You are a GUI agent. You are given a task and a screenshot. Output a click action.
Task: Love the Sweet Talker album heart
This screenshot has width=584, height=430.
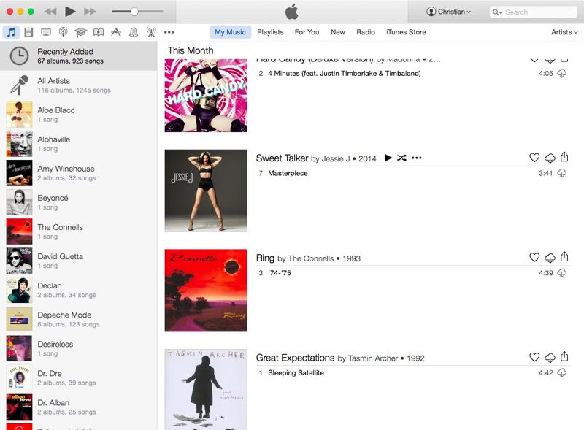534,158
